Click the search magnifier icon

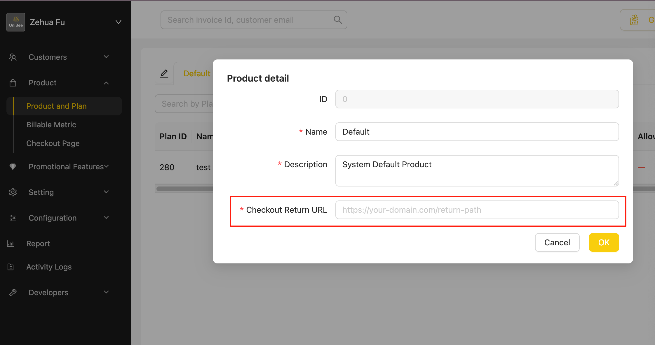[x=338, y=20]
